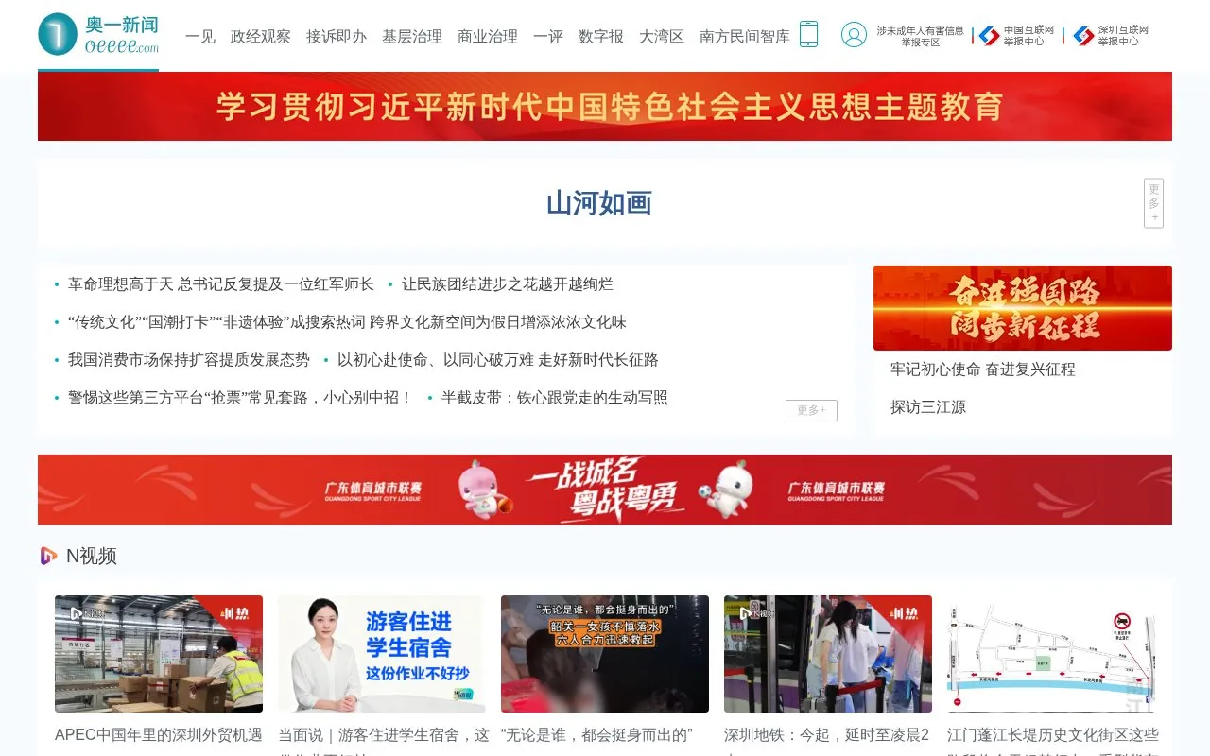
Task: Read 让民族团结进步之花越开越绚烂 article
Action: [508, 283]
